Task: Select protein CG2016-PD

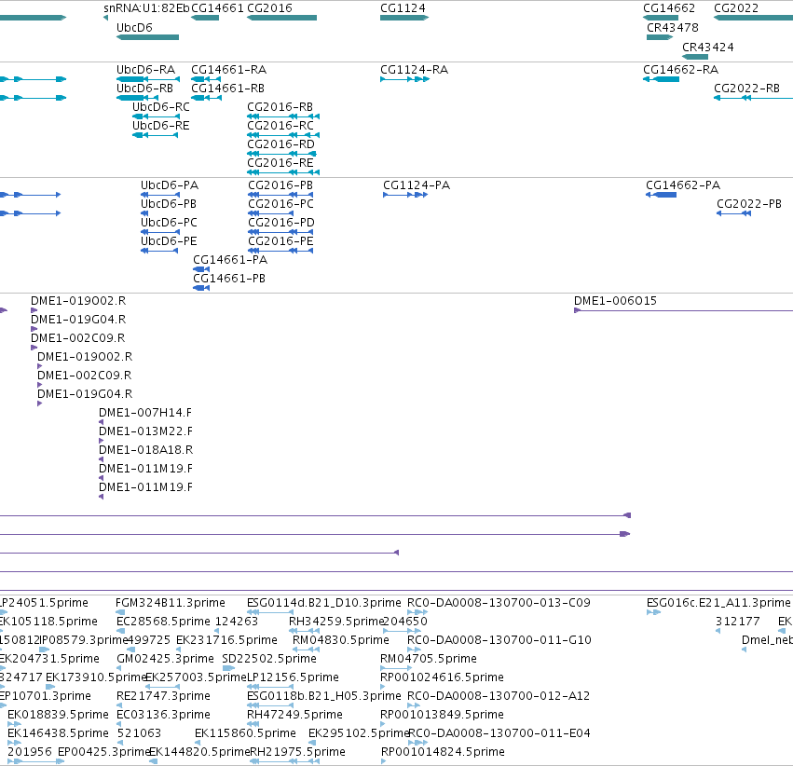Action: point(281,223)
